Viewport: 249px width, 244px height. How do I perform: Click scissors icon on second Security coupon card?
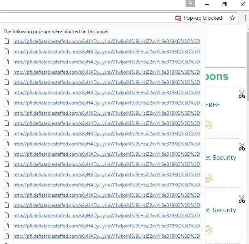pos(242,199)
